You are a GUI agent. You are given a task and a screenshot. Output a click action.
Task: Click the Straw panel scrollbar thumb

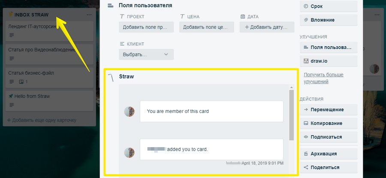[x=292, y=115]
